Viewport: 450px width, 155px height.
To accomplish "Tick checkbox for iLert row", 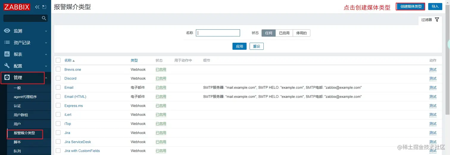I will point(58,114).
